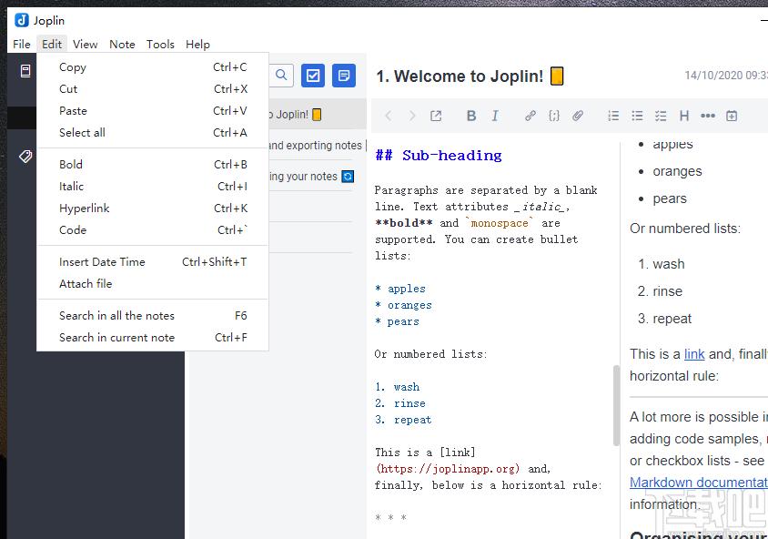Open the Markdown documentation link
Screen dimensions: 768x539
point(699,483)
